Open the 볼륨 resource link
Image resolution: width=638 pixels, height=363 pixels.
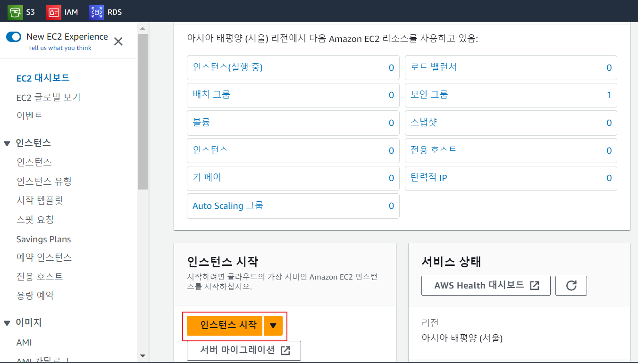click(201, 123)
